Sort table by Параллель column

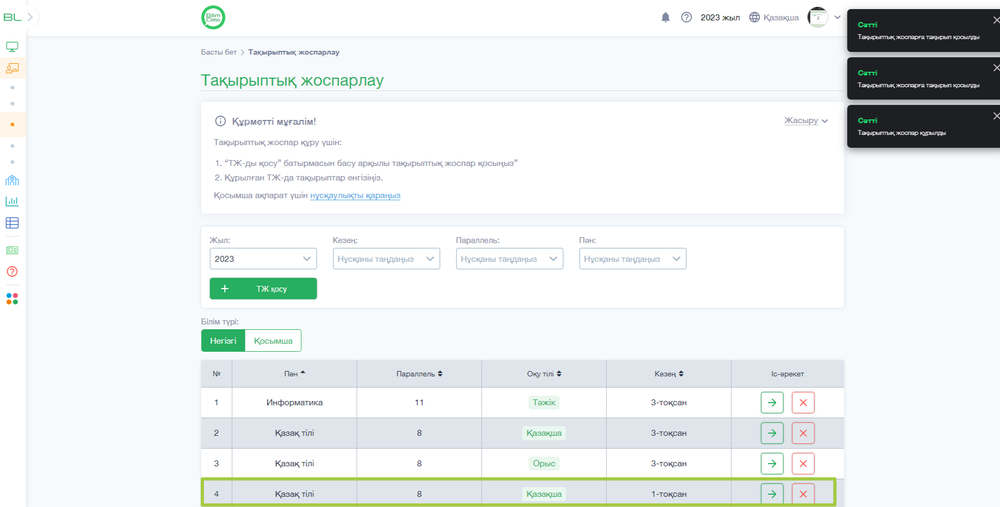(x=419, y=374)
